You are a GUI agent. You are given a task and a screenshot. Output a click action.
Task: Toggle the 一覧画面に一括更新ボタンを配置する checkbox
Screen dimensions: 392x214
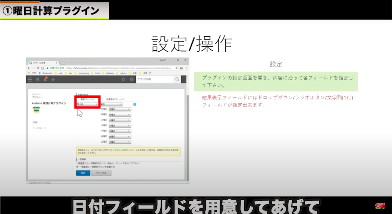click(x=77, y=167)
